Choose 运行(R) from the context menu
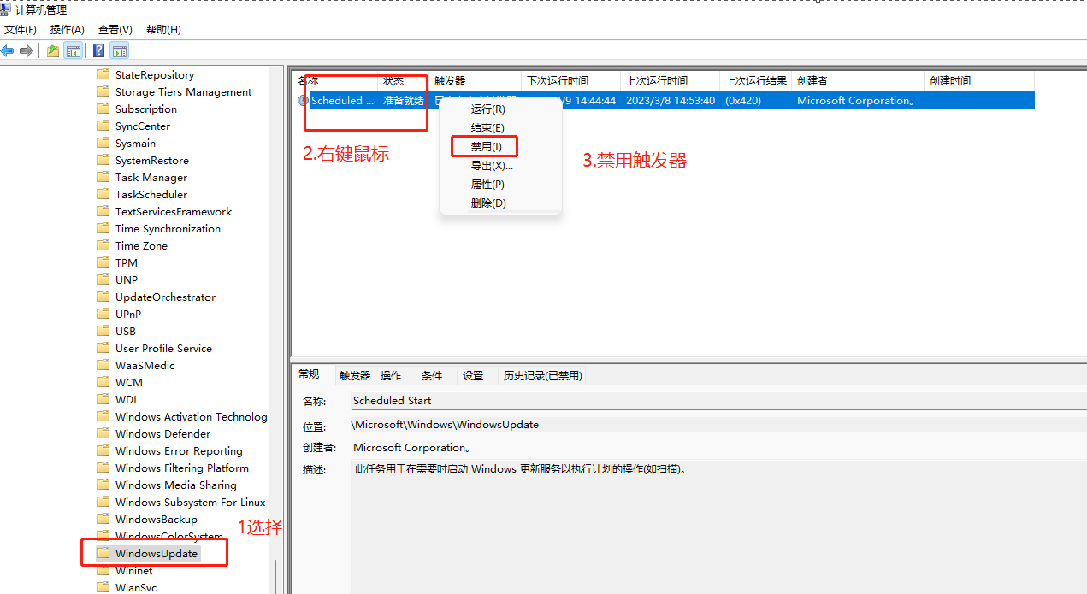 click(488, 109)
